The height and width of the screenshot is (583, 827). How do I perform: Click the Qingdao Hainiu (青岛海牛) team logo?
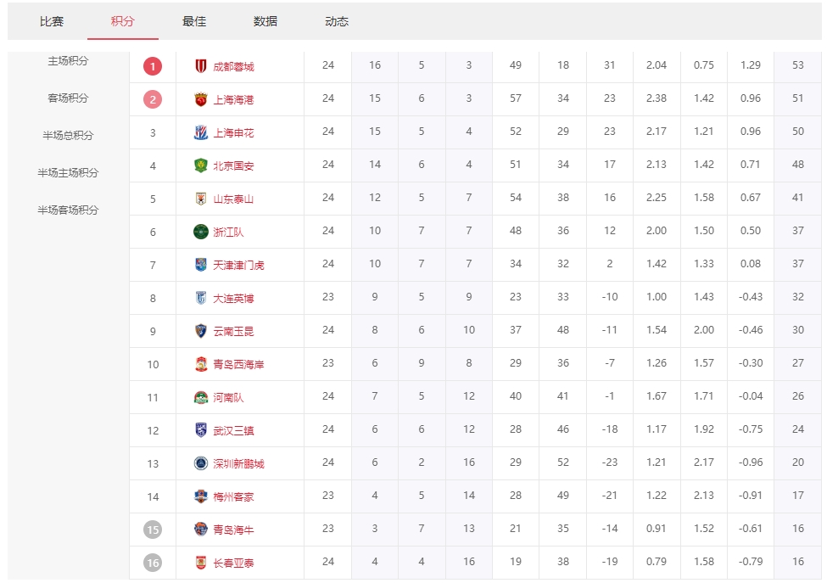[201, 530]
